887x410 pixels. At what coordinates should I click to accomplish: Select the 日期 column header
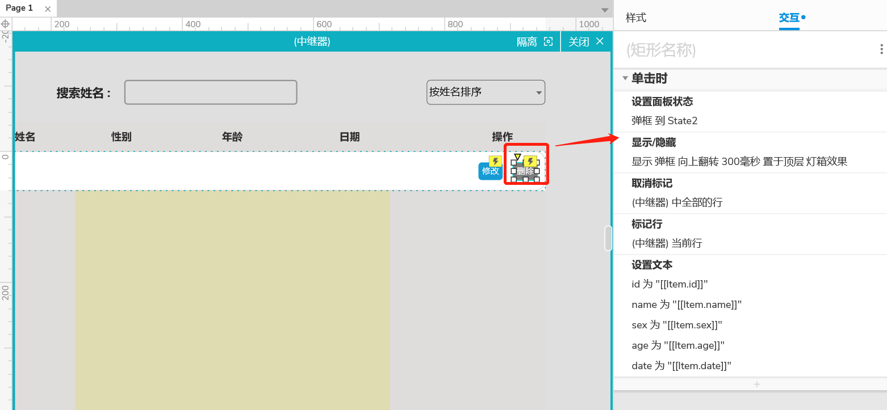tap(349, 137)
